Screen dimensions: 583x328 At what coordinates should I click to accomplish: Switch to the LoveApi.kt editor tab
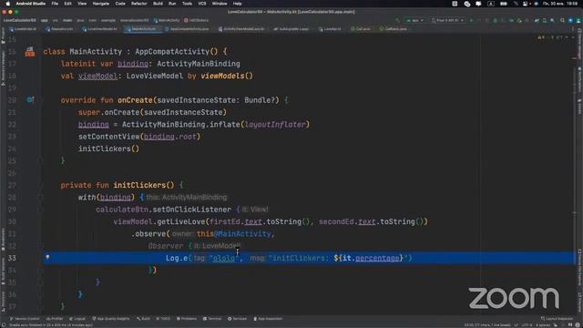[331, 28]
